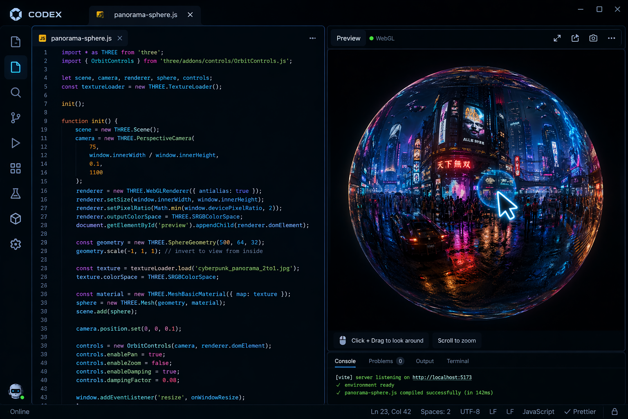
Task: Switch to the Console tab
Action: click(x=345, y=361)
